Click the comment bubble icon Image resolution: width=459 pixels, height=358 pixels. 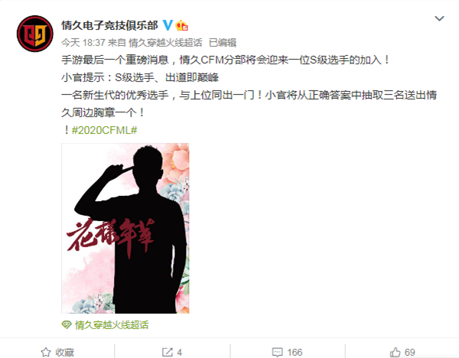278,352
